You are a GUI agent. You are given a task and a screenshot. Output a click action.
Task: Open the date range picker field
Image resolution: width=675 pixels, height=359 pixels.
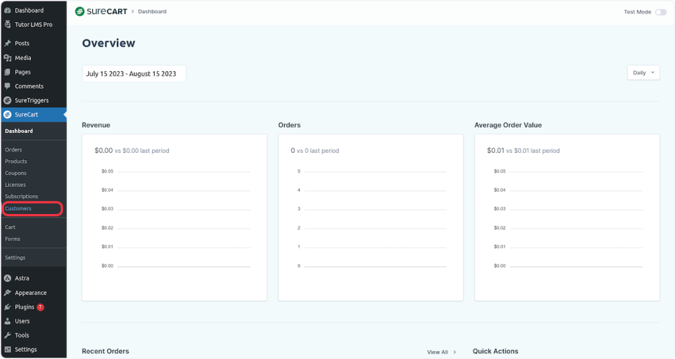pos(134,74)
